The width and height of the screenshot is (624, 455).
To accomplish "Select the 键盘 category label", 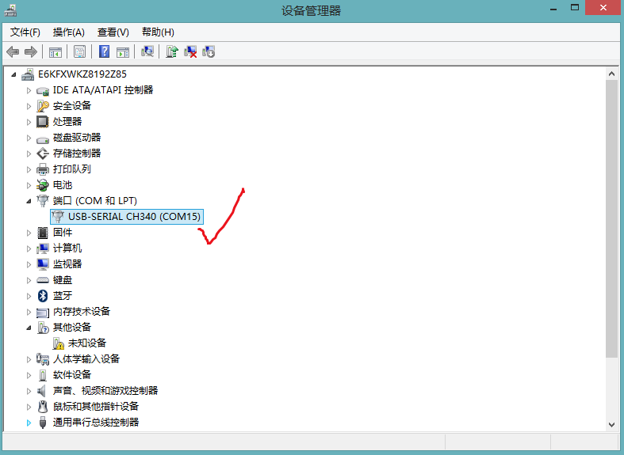I will click(63, 280).
